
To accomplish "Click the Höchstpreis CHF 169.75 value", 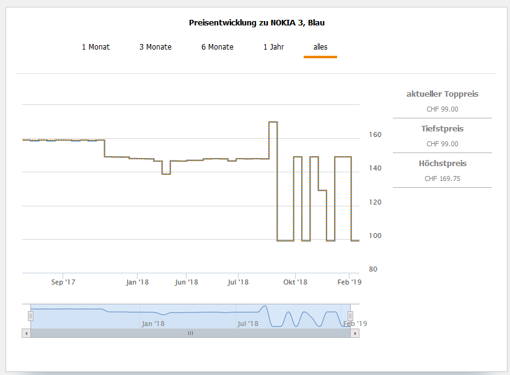I will 442,179.
